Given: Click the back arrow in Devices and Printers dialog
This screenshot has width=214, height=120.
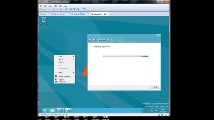Looking at the screenshot, I should click(90, 40).
